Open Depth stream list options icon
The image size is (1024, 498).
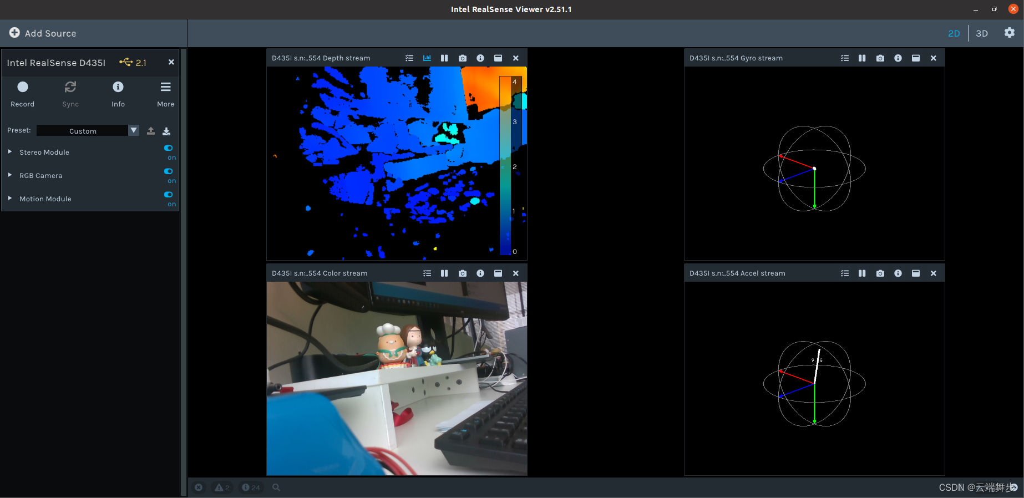coord(409,58)
